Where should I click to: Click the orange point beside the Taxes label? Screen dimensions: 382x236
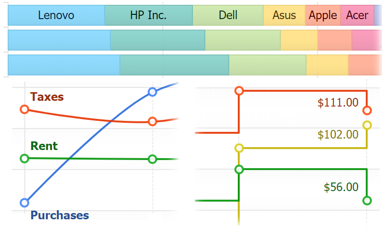(24, 109)
